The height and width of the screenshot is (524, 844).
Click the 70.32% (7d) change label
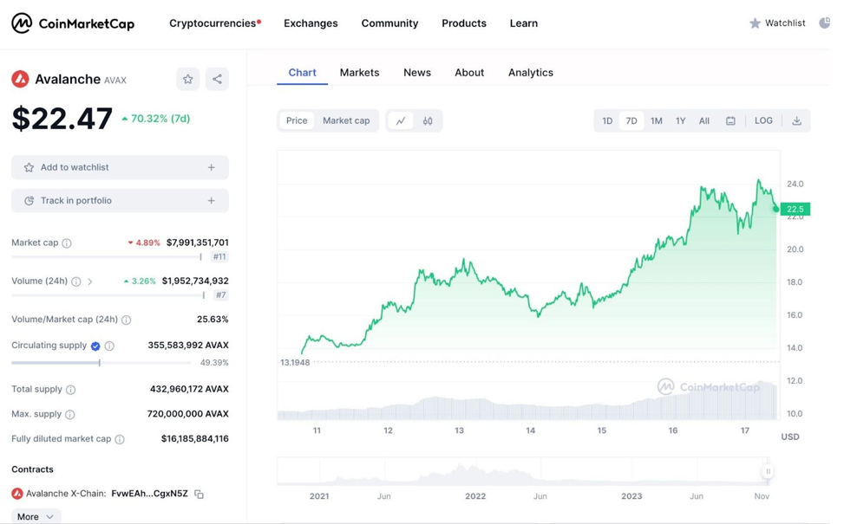pos(156,119)
